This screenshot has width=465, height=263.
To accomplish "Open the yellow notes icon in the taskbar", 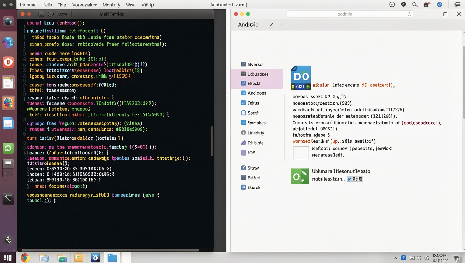I will tap(79, 257).
